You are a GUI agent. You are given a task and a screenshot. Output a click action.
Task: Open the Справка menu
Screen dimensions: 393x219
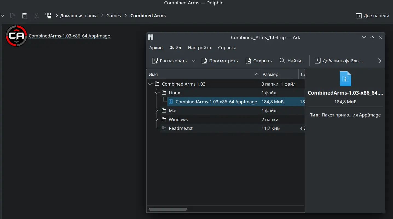(227, 48)
